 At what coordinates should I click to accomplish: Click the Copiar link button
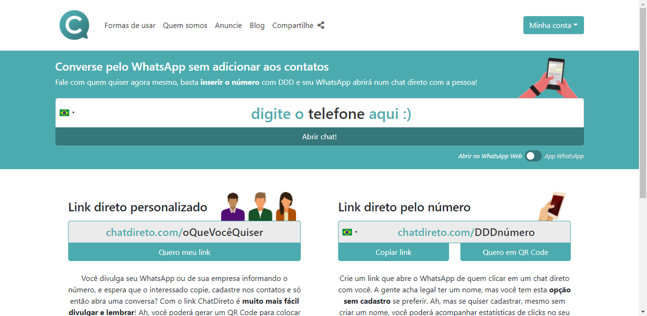coord(394,252)
